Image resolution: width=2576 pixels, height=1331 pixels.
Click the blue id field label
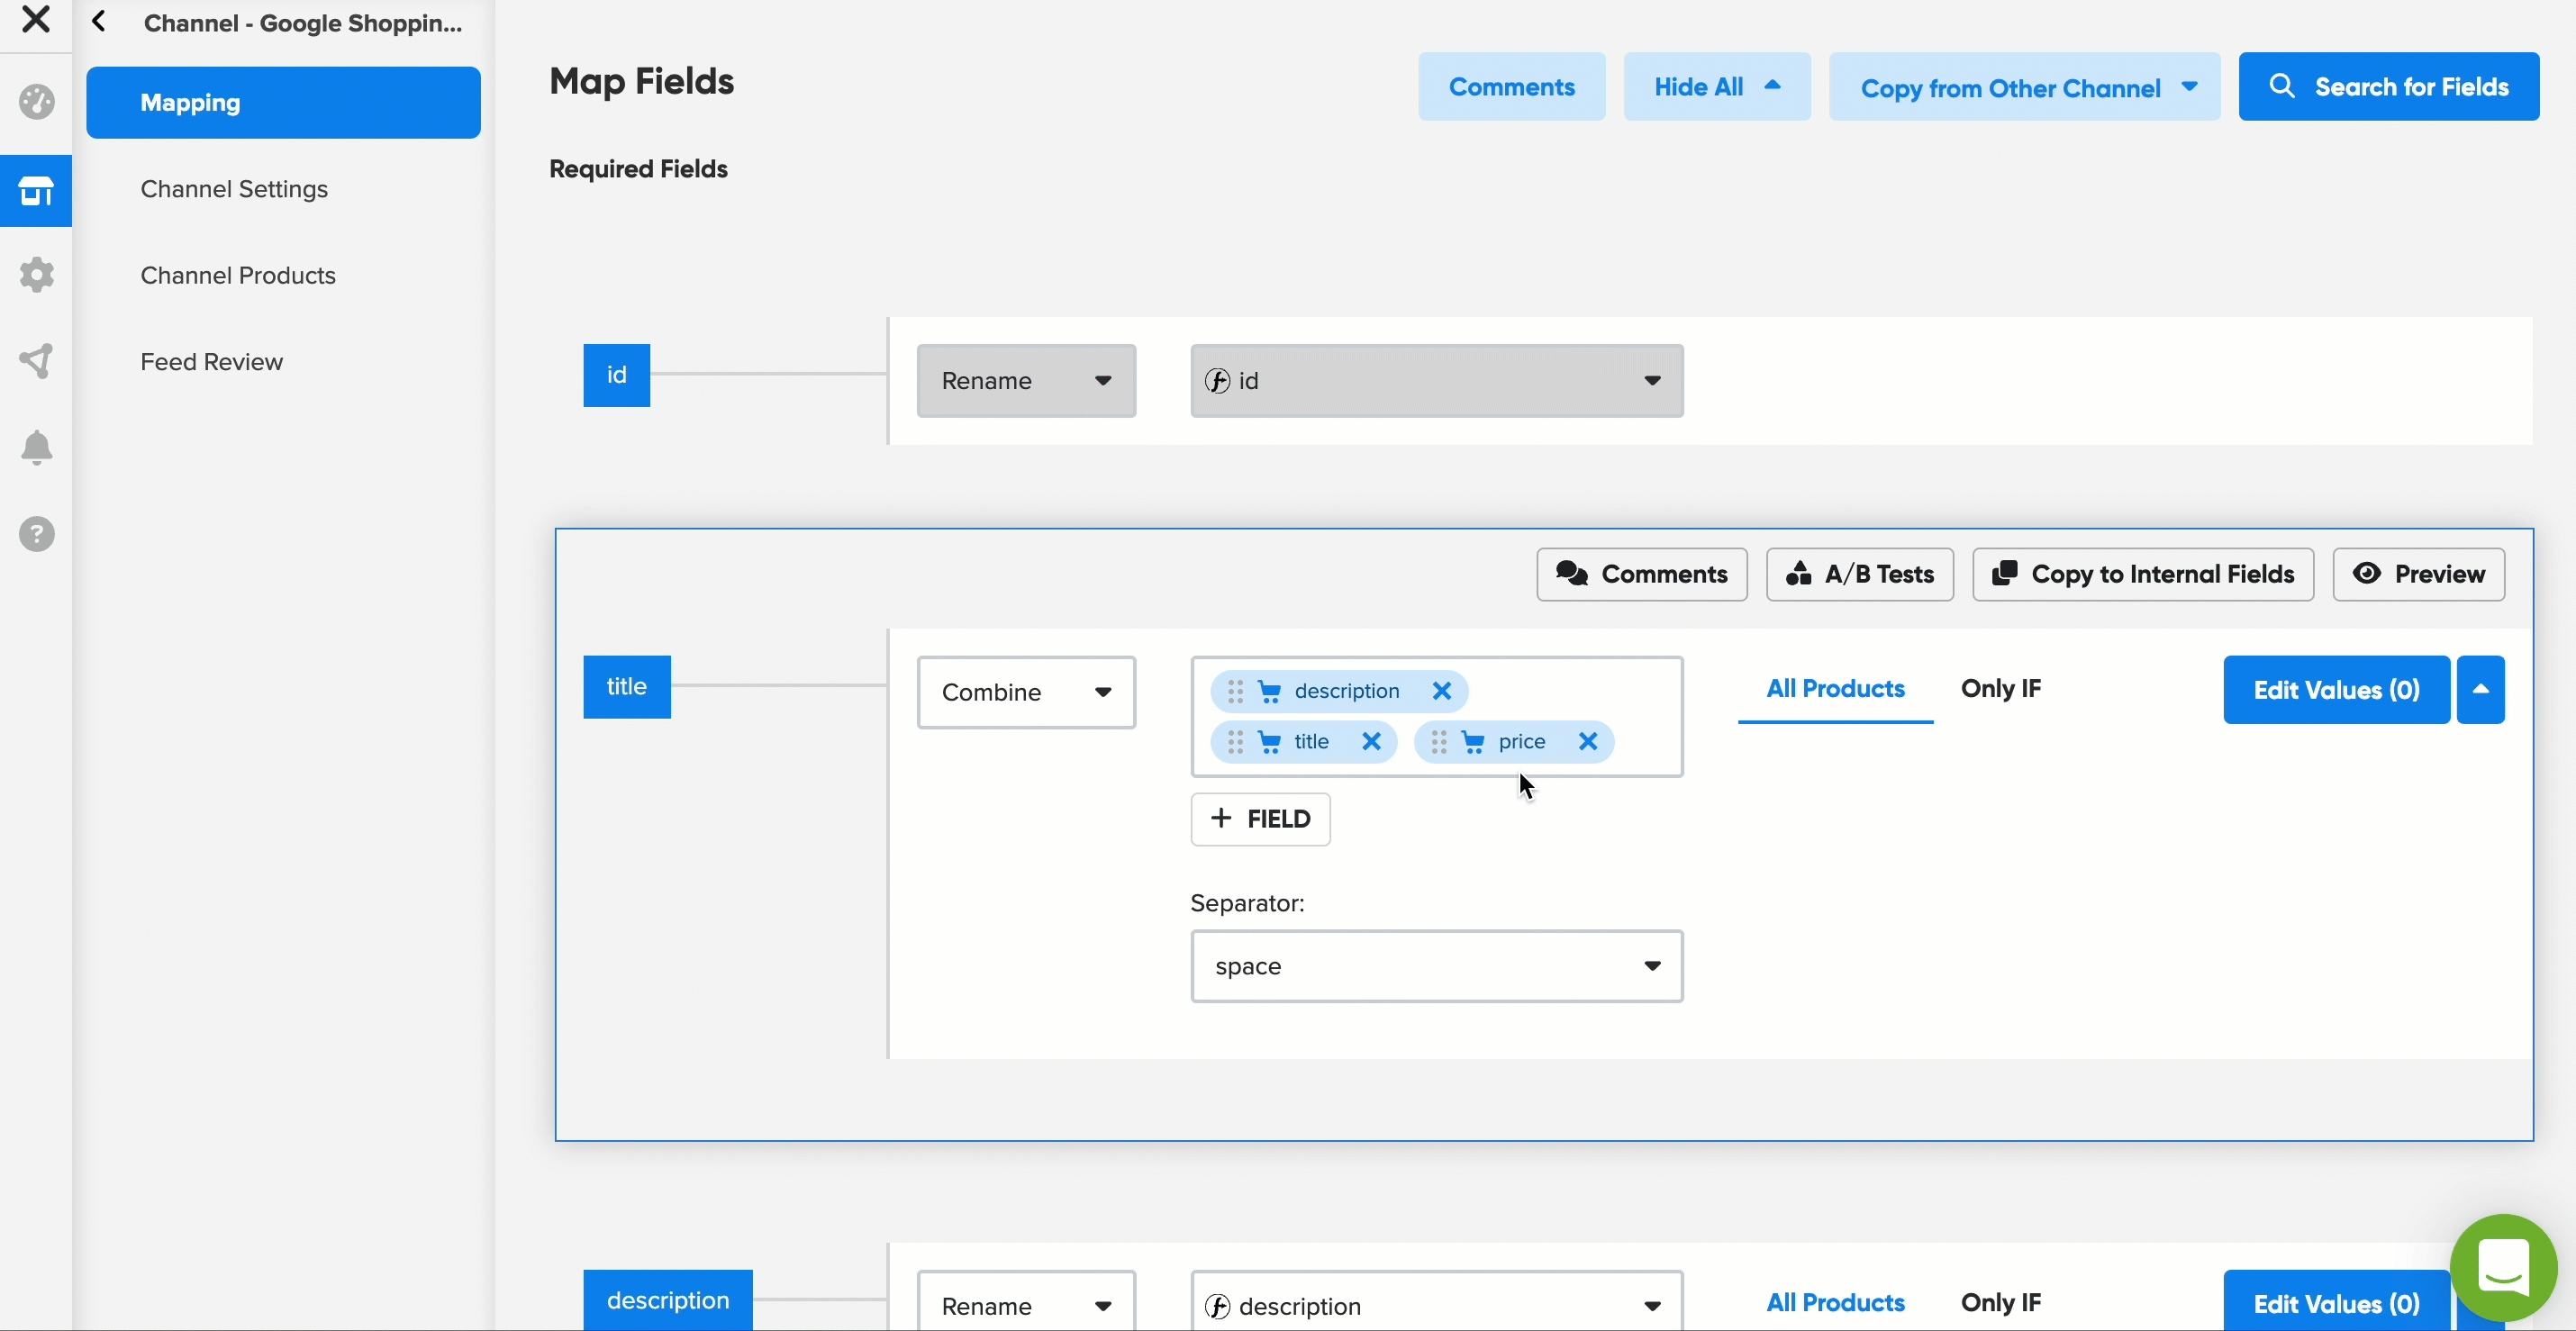[x=616, y=375]
